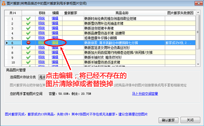Click the green check icon in row 7
The image size is (204, 126).
click(28, 48)
